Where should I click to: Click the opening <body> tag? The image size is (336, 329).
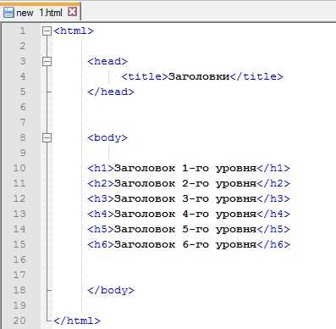(x=107, y=138)
